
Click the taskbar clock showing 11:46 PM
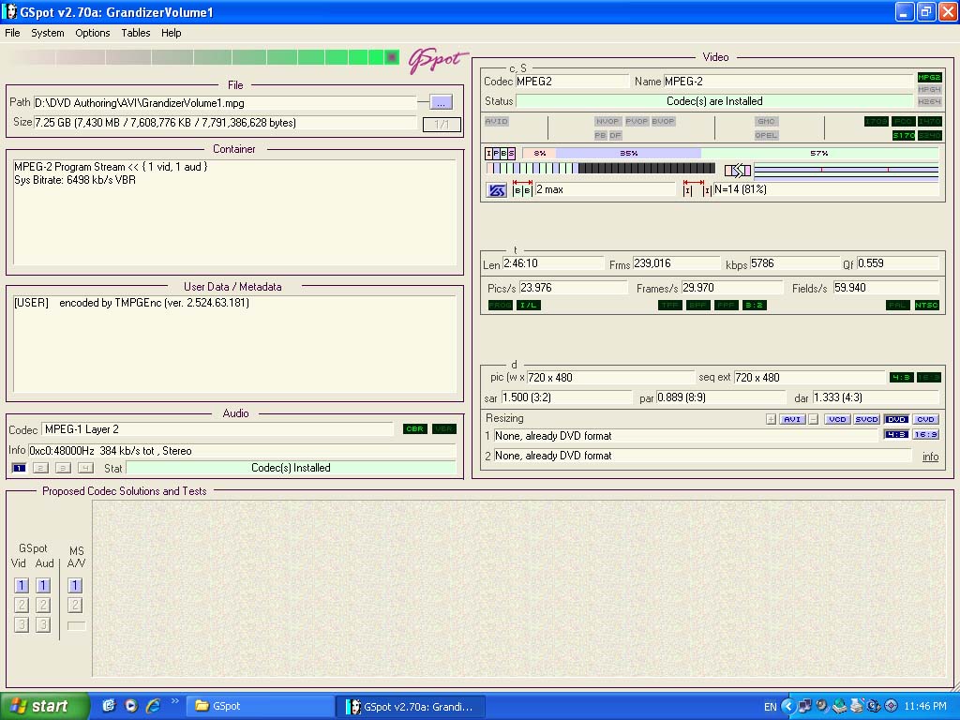(925, 707)
